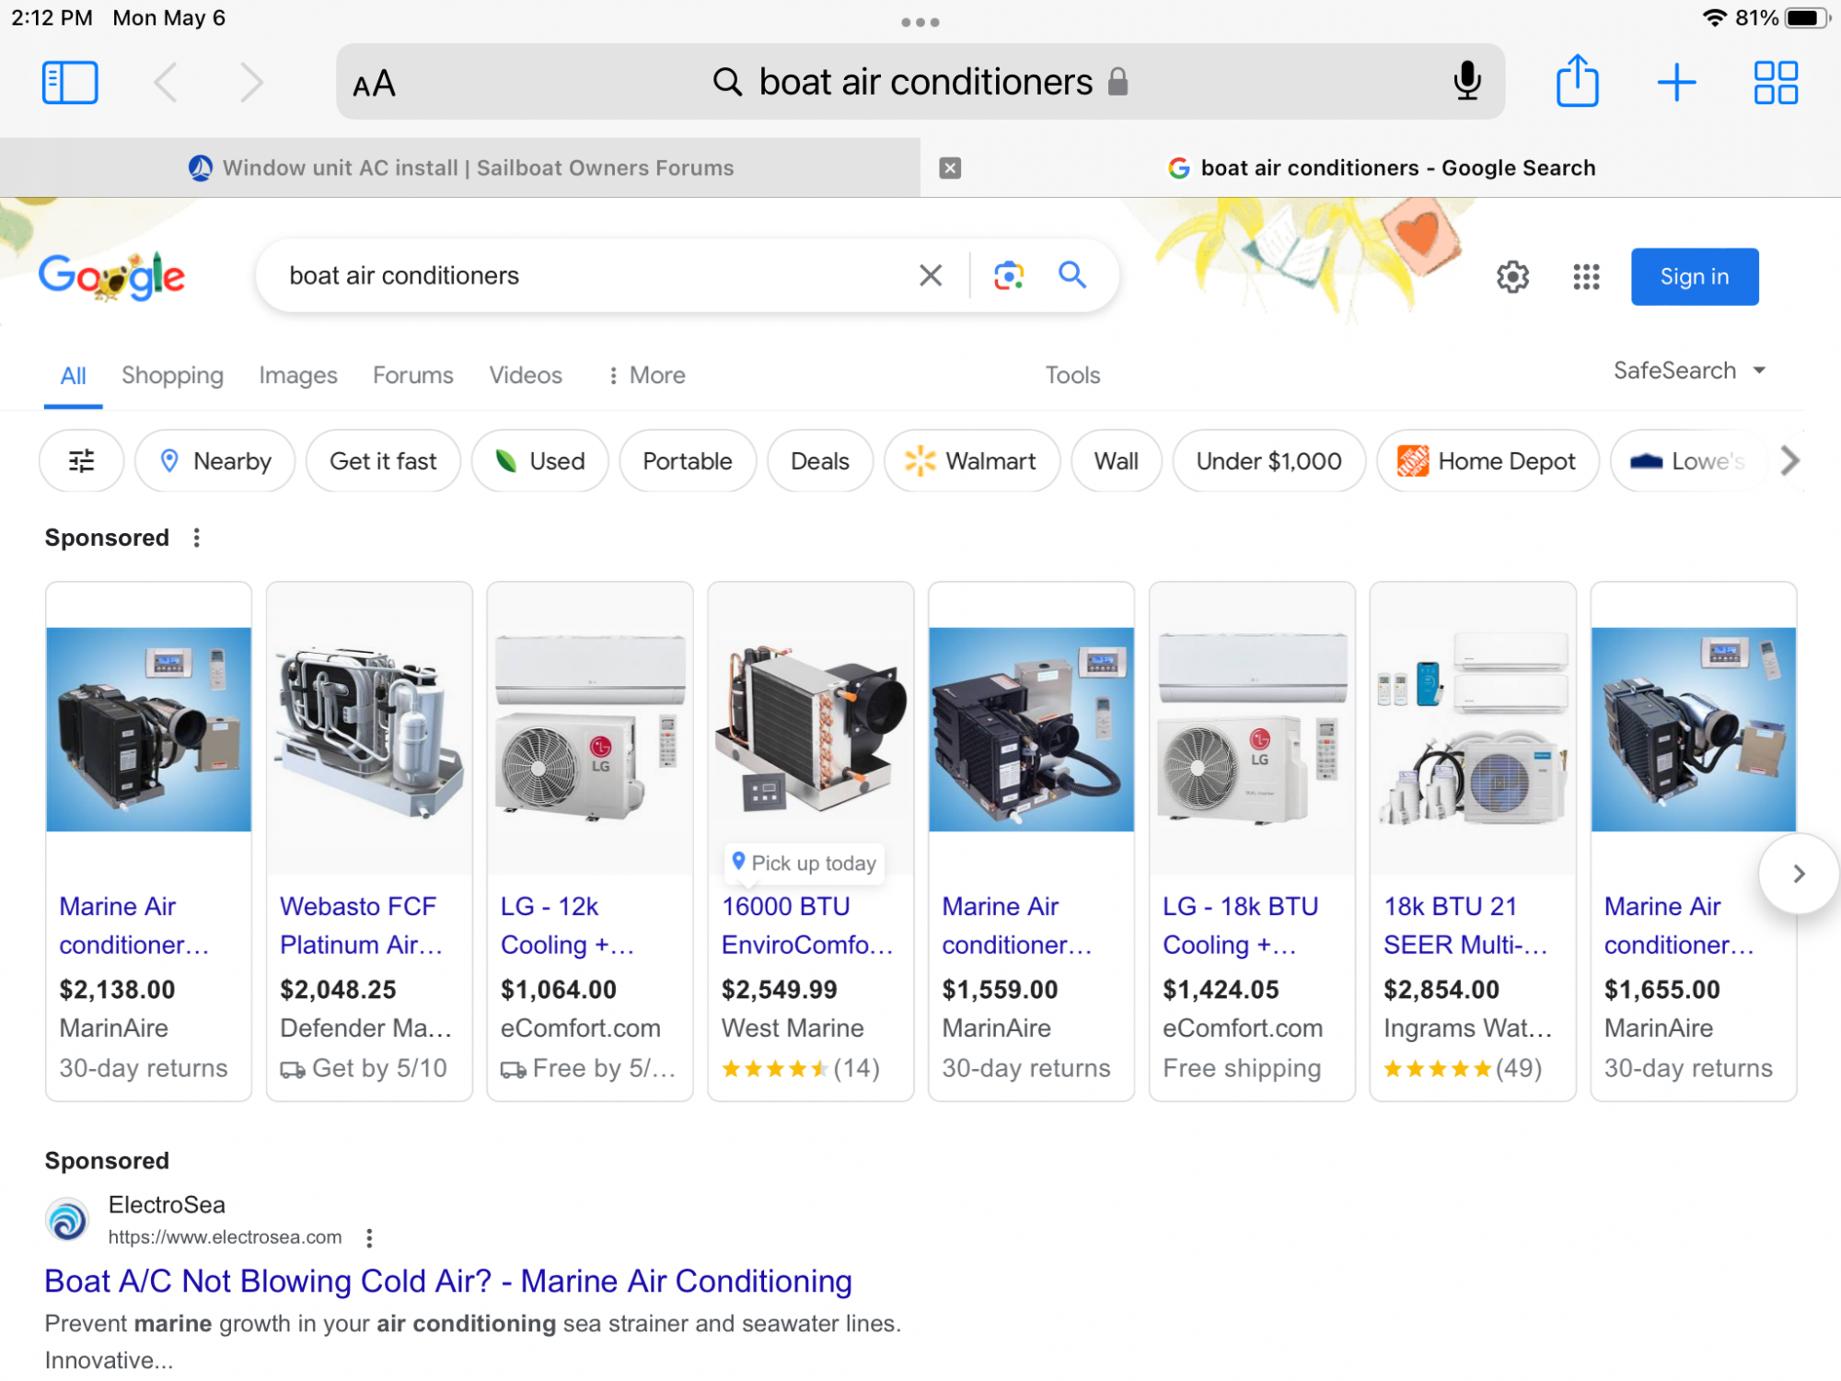The width and height of the screenshot is (1841, 1381).
Task: Open the 16000 BTU EnviroComfort listing
Action: pos(807,925)
